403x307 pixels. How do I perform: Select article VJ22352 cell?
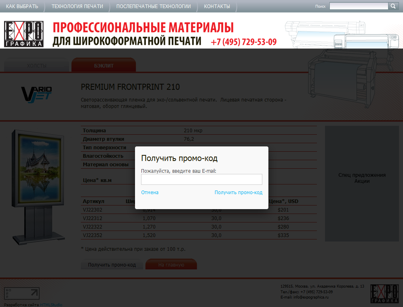click(x=93, y=235)
